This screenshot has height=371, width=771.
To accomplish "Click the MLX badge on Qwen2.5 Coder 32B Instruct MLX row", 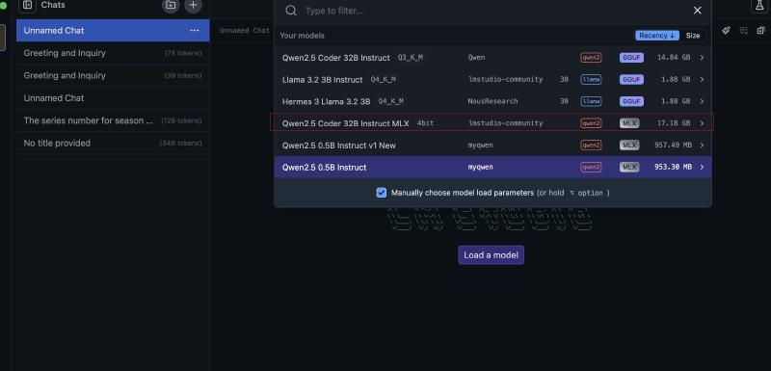I will coord(629,123).
